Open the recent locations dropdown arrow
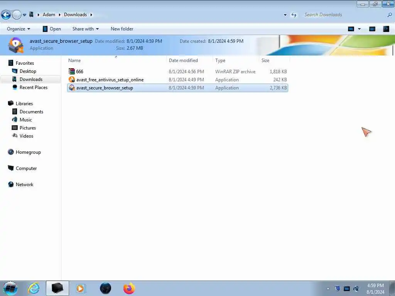This screenshot has width=395, height=296. (24, 15)
